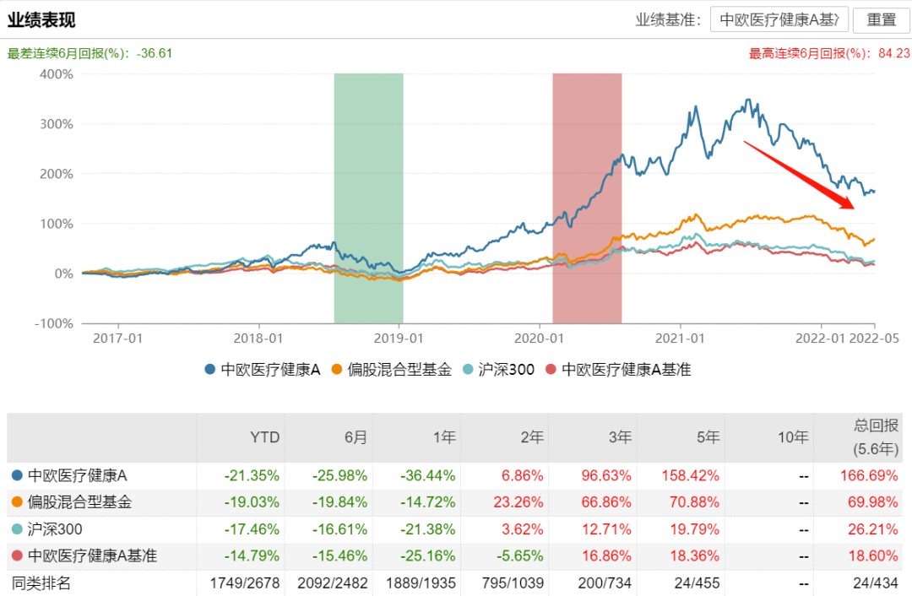Select the YTD column header
The height and width of the screenshot is (596, 912).
(x=263, y=437)
